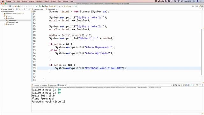Open the Help menu

tap(72, 1)
